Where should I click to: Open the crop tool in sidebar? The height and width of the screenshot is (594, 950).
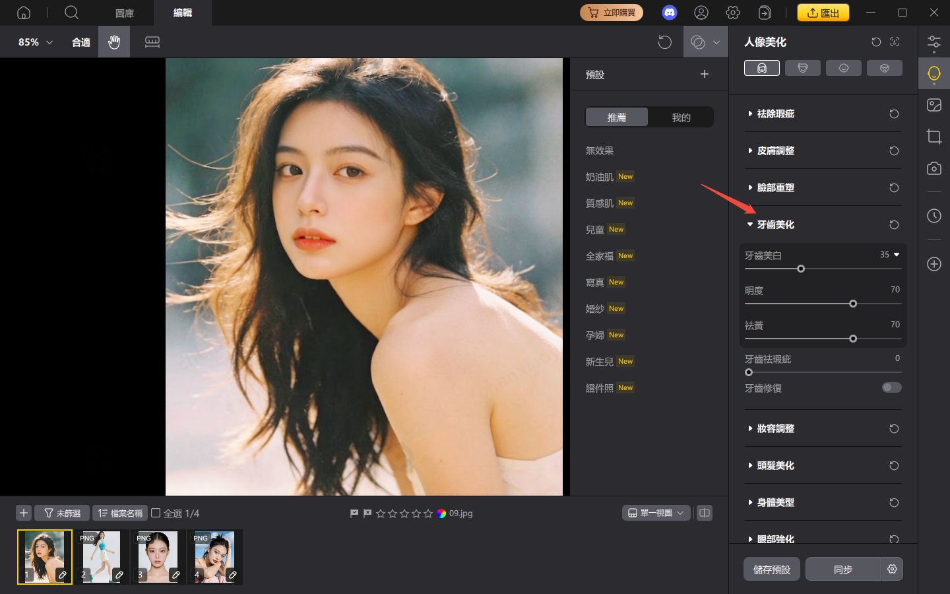[934, 137]
